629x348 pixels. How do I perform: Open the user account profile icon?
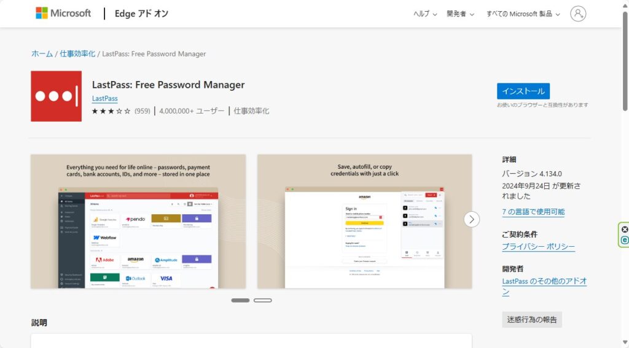(x=577, y=14)
